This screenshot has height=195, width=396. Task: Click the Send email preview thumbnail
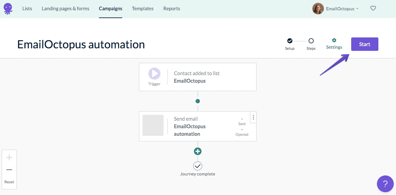153,125
